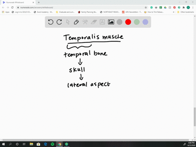Open the Chrome profile avatar

[x=188, y=7]
